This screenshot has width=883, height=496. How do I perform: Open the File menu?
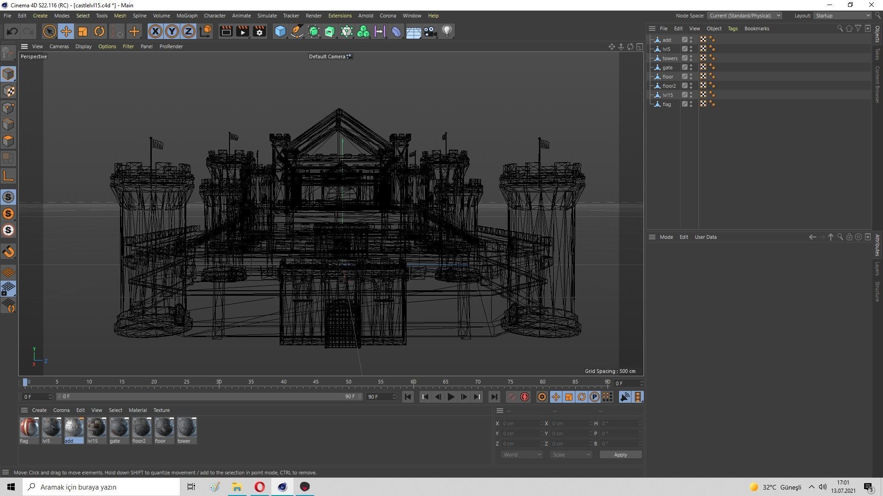click(x=7, y=16)
